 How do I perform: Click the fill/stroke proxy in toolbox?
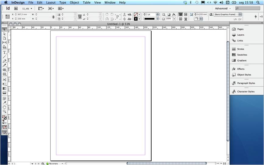click(x=4, y=117)
